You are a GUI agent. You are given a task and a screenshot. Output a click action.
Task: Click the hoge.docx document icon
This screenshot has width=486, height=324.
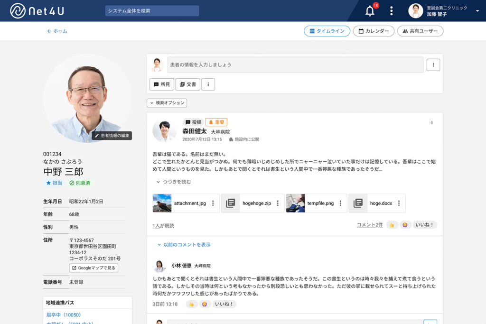[x=358, y=203]
